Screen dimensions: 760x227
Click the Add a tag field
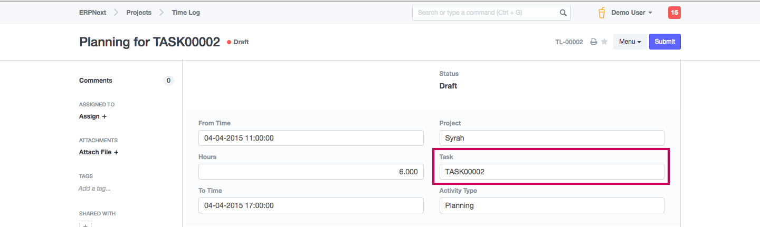click(x=94, y=188)
